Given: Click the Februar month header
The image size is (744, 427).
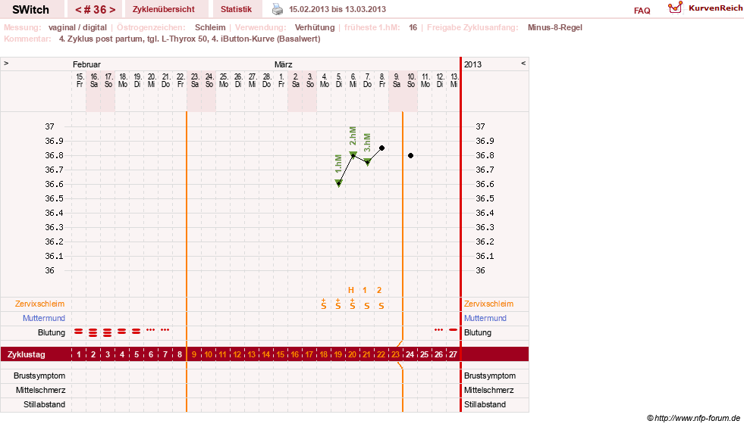Looking at the screenshot, I should point(86,64).
